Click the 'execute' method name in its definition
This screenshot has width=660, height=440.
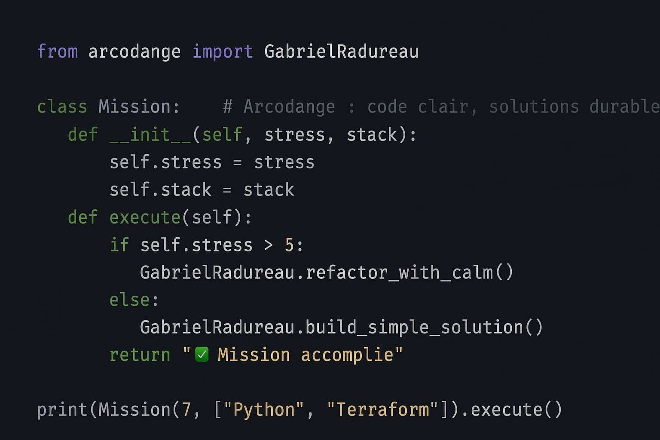[145, 217]
